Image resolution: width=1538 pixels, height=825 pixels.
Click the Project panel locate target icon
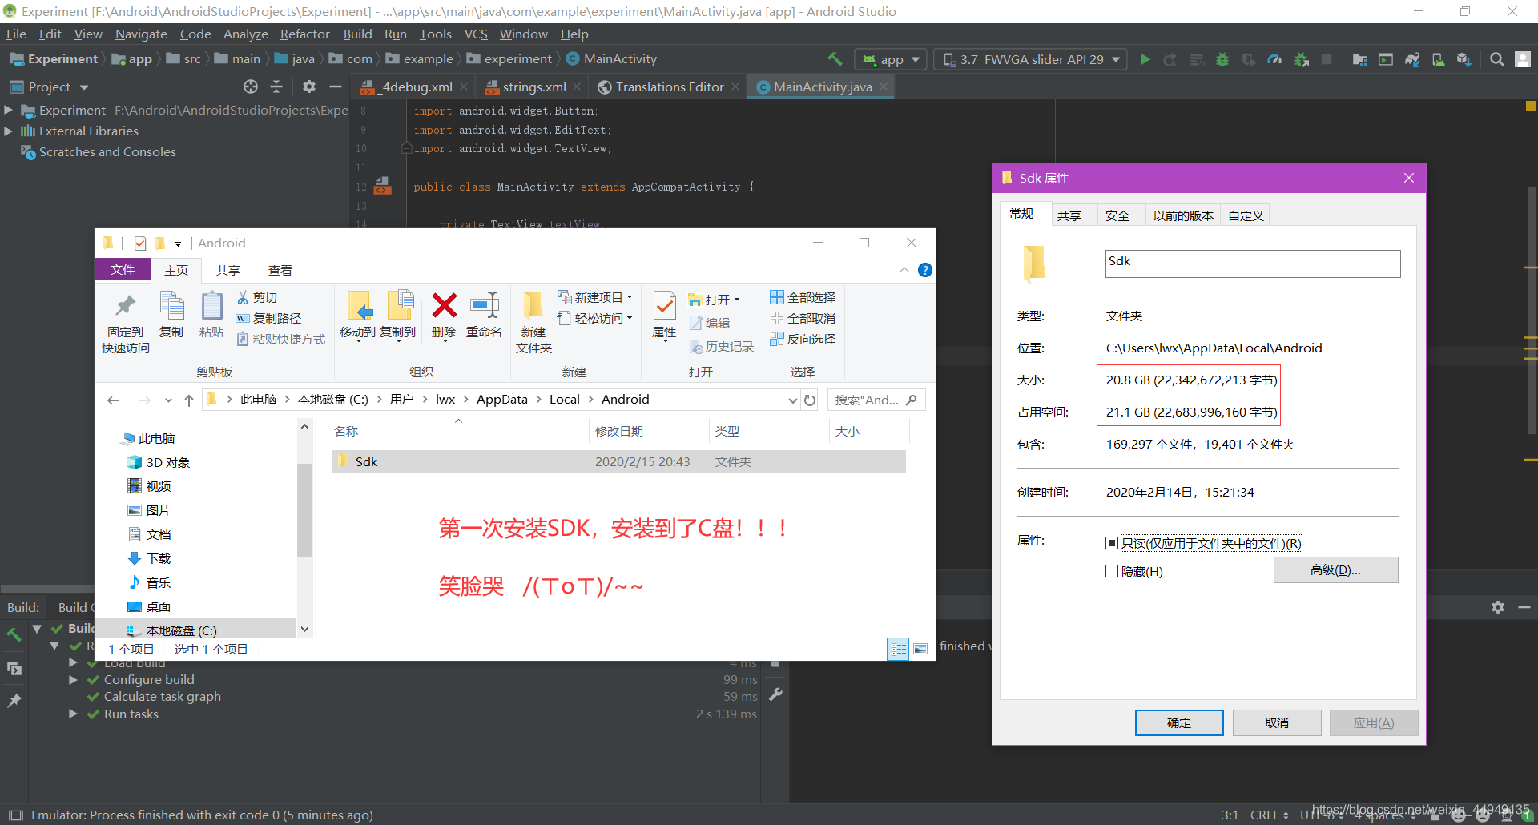[251, 87]
